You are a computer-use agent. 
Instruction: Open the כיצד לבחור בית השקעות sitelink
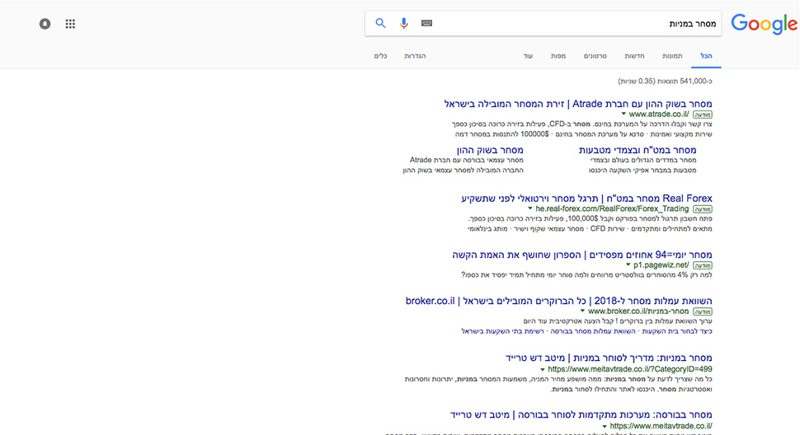point(676,331)
